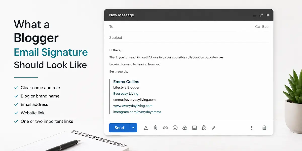Insert signature using pen icon
This screenshot has height=151, width=302.
[213, 128]
